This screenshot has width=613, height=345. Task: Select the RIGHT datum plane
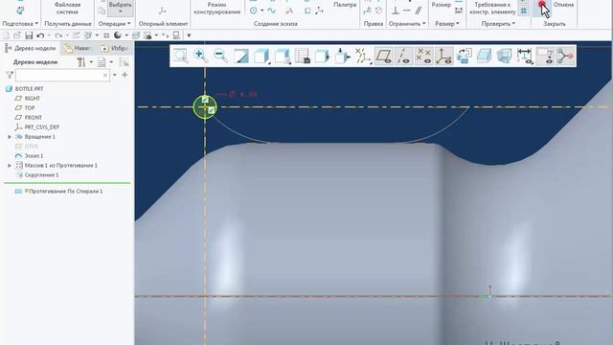click(33, 98)
